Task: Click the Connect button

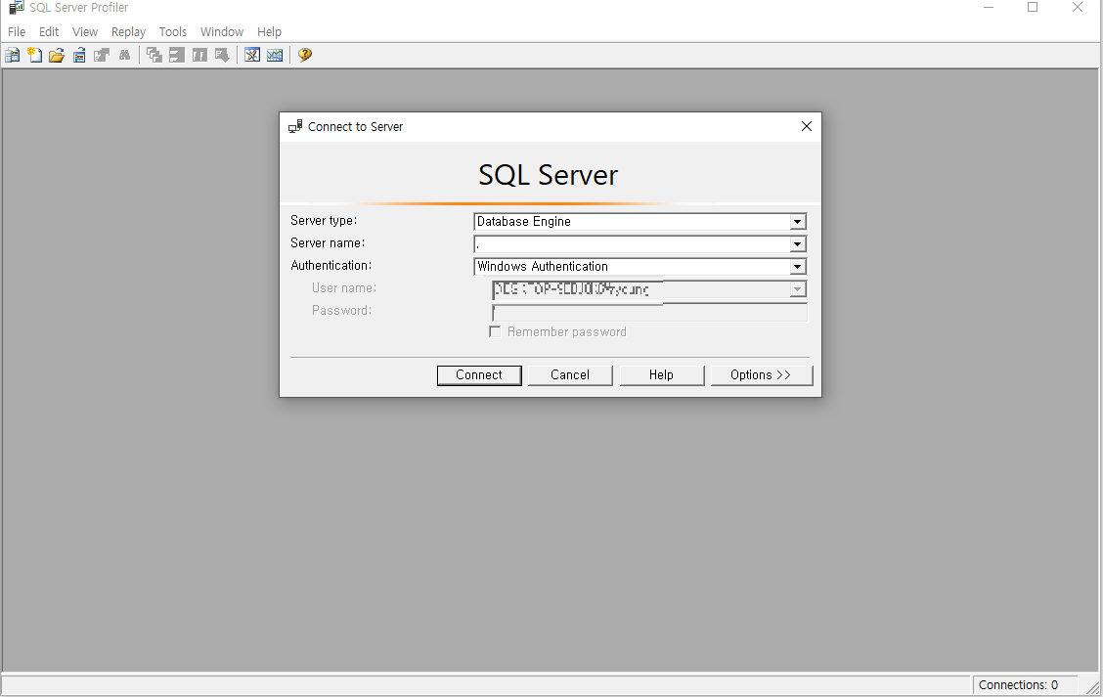Action: 479,374
